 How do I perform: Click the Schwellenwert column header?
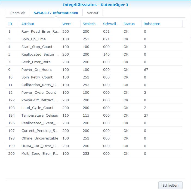pos(111,24)
